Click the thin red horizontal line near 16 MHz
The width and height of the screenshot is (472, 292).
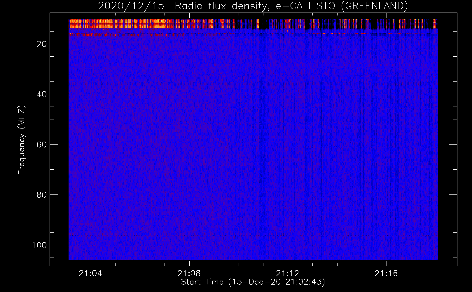click(x=253, y=34)
